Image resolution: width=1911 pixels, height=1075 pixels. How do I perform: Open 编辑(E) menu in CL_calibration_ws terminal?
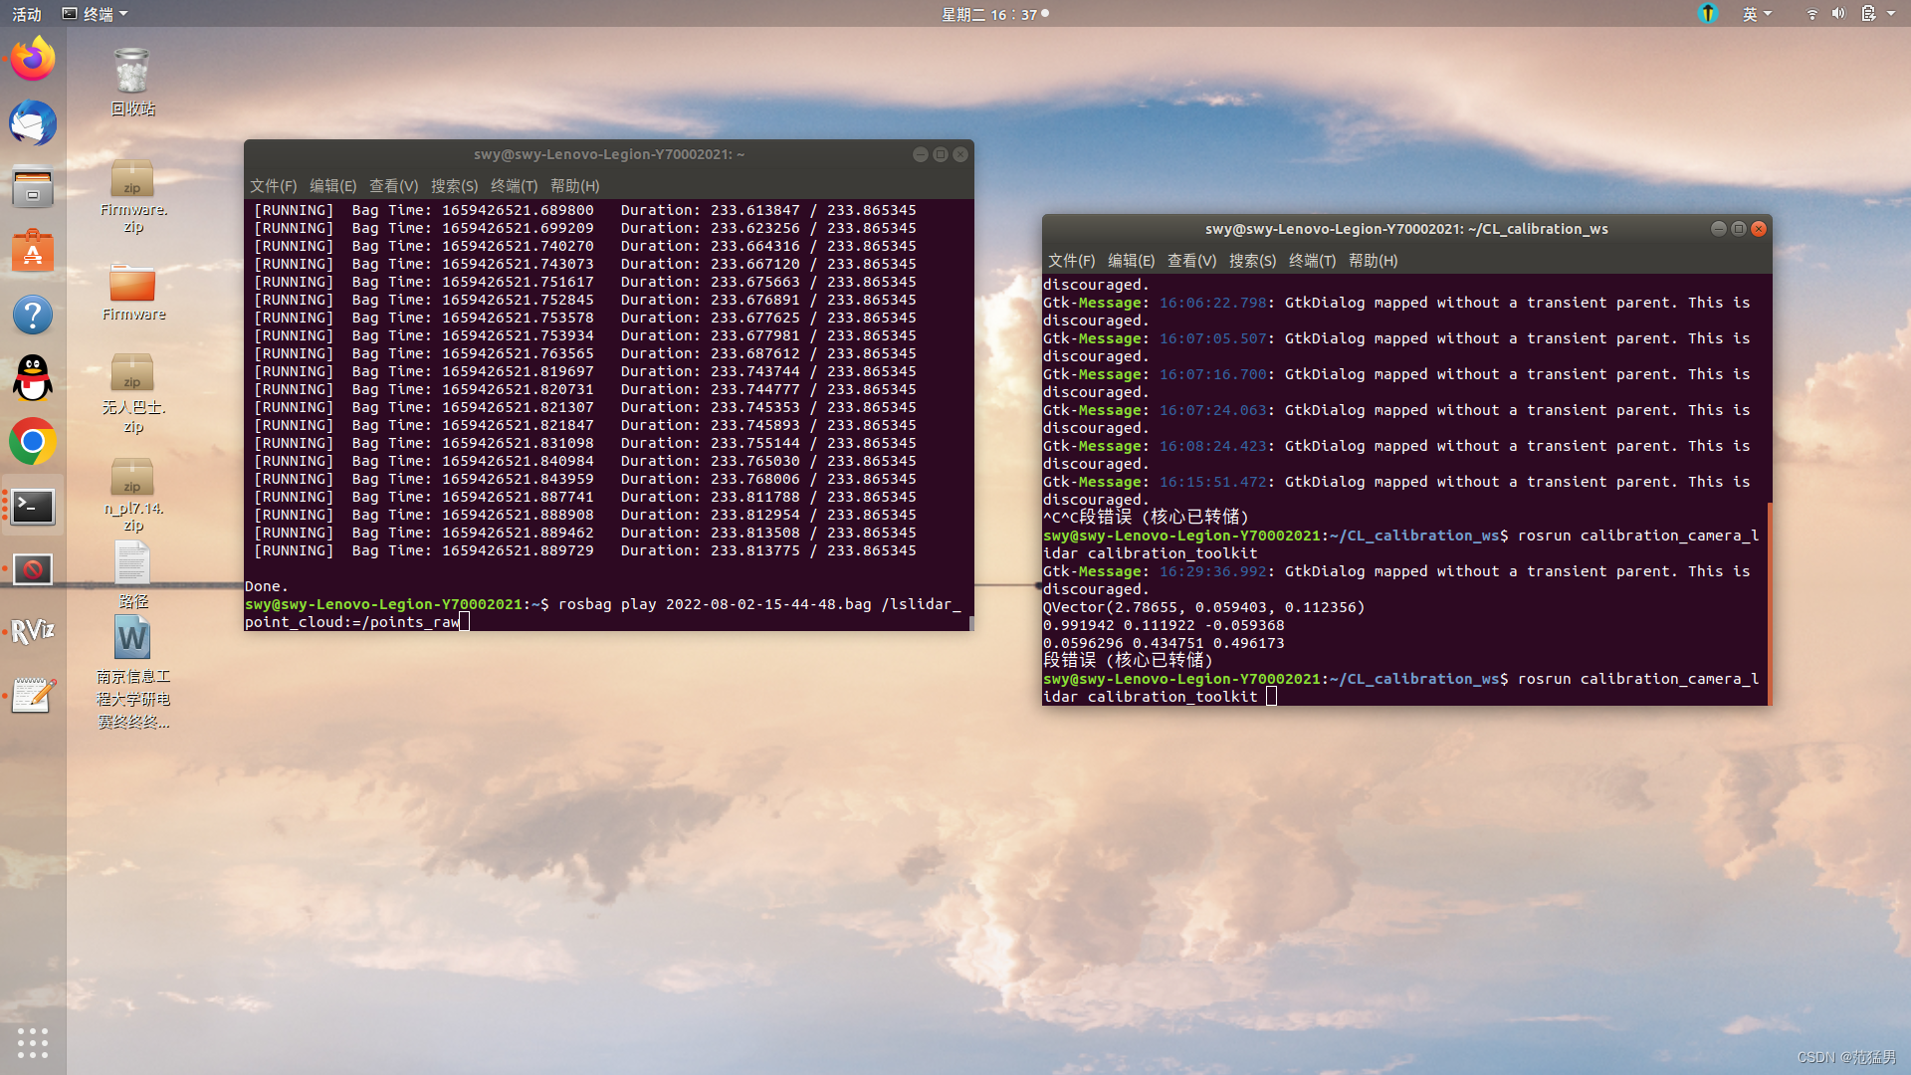coord(1132,261)
